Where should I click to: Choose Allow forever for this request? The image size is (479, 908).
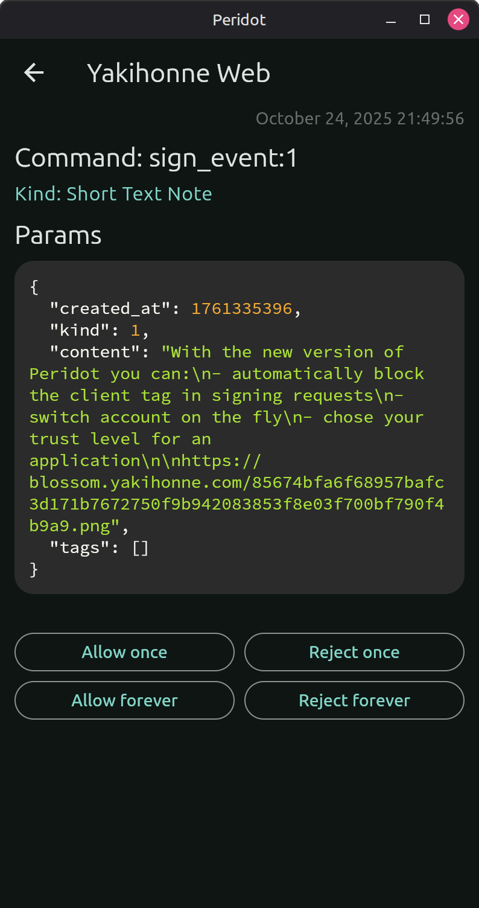click(124, 700)
